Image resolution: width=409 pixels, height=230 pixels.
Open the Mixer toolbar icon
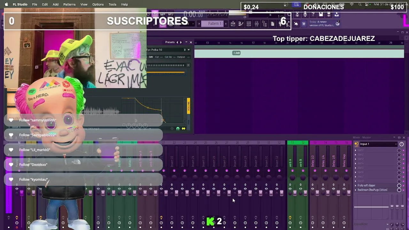(x=257, y=24)
